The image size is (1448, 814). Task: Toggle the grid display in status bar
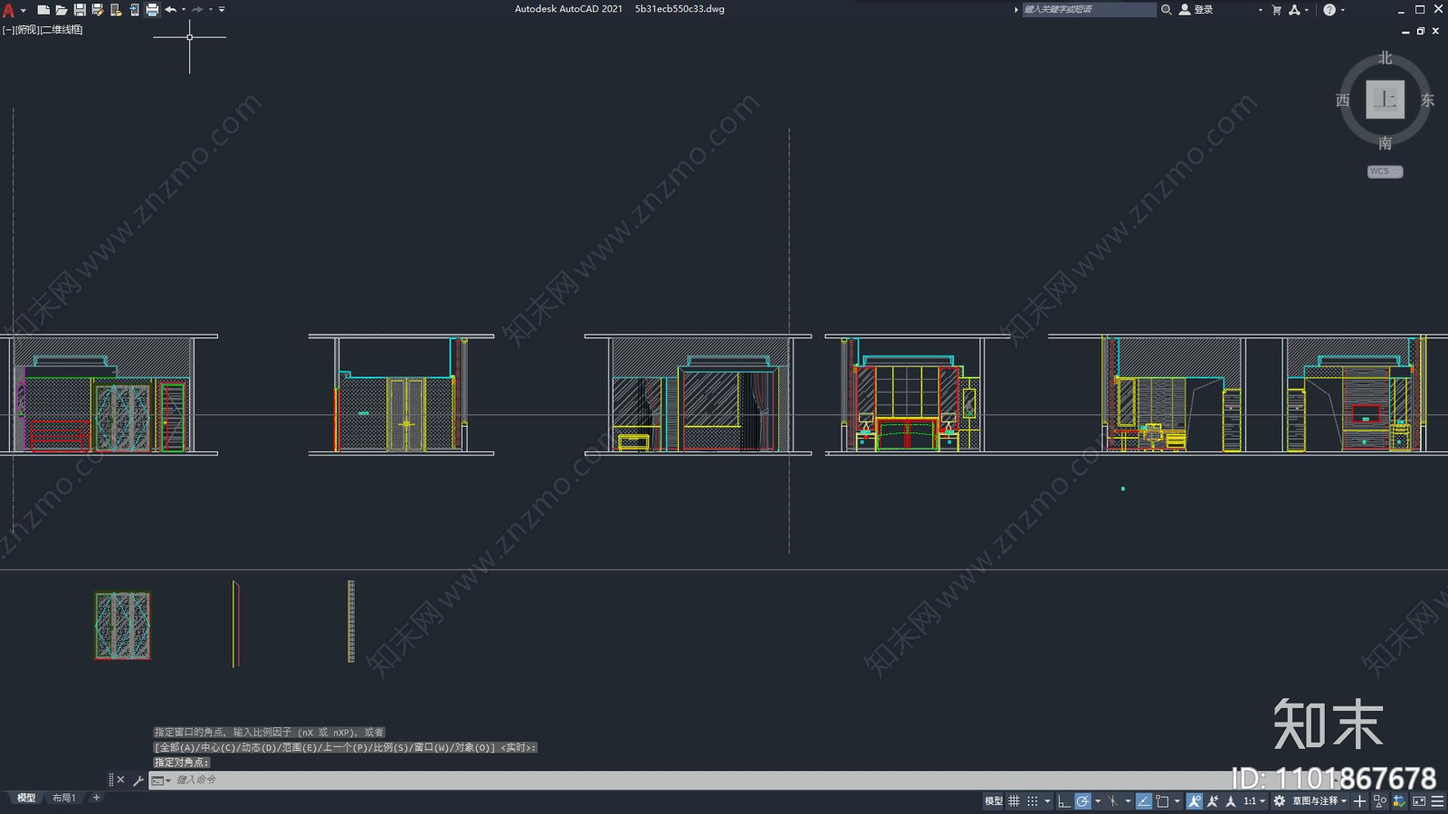(1014, 801)
